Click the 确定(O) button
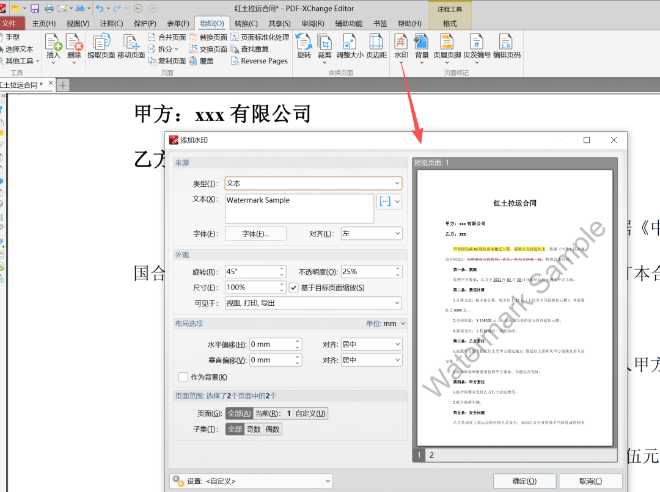The image size is (660, 492). pyautogui.click(x=524, y=481)
